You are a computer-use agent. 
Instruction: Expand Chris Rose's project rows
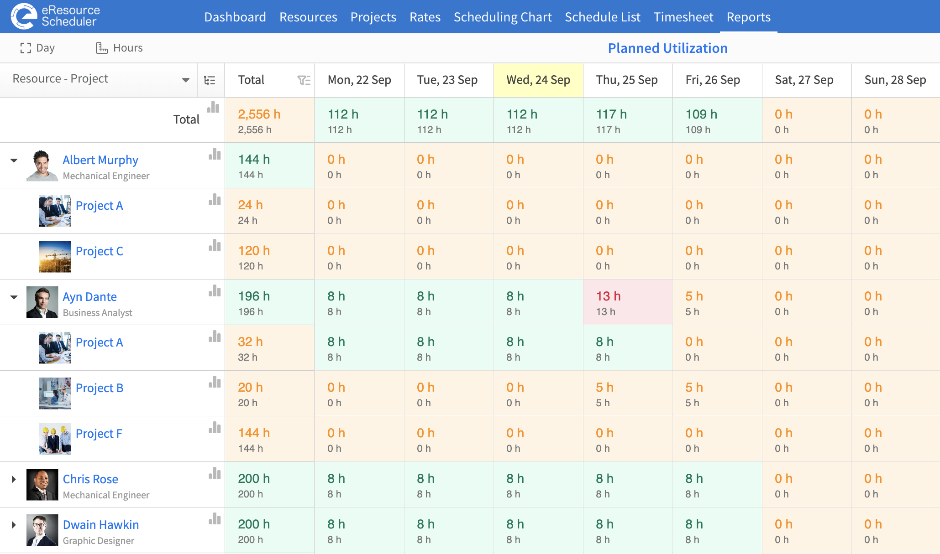pos(14,479)
